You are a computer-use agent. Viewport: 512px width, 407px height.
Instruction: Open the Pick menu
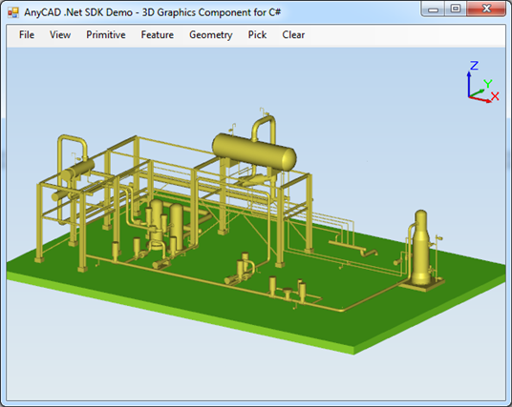point(257,35)
